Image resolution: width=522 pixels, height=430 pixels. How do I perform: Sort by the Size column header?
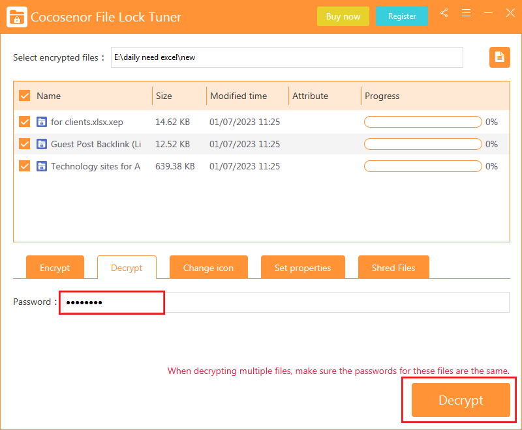(164, 96)
